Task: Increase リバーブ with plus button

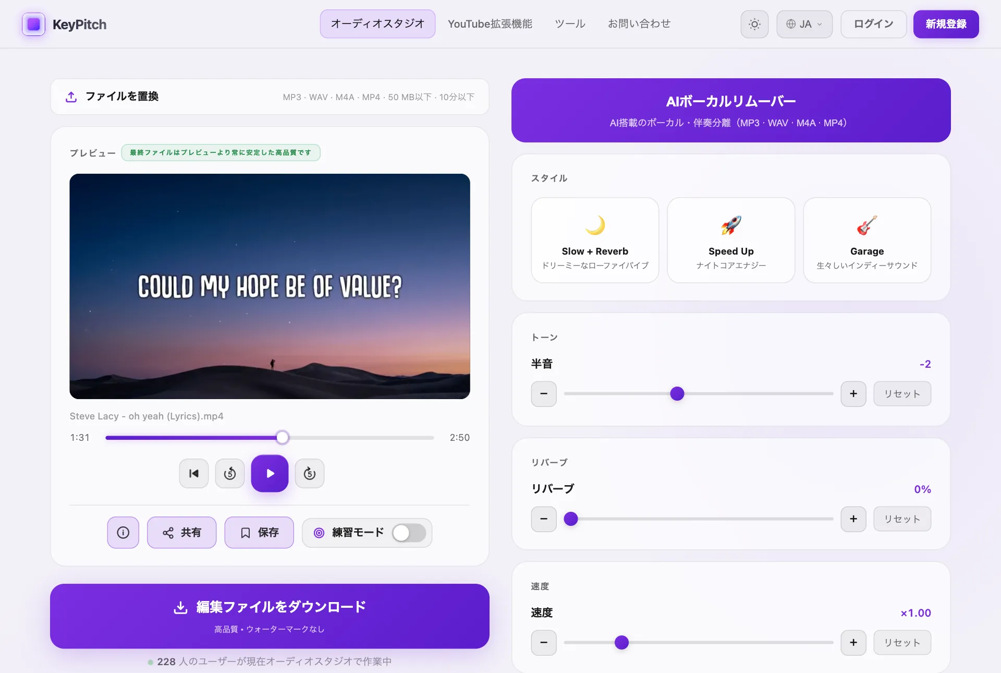Action: (x=853, y=519)
